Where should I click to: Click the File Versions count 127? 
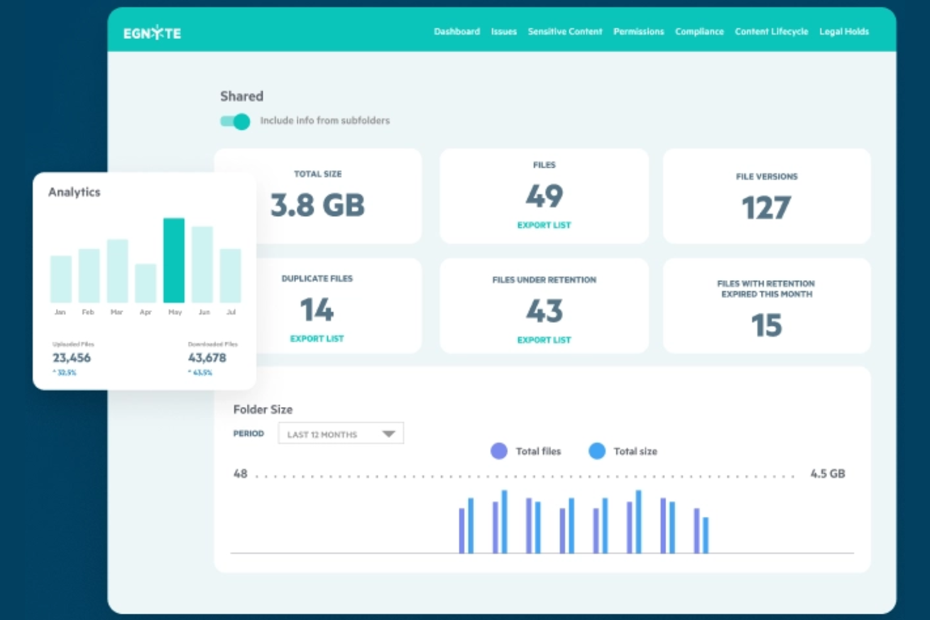766,208
